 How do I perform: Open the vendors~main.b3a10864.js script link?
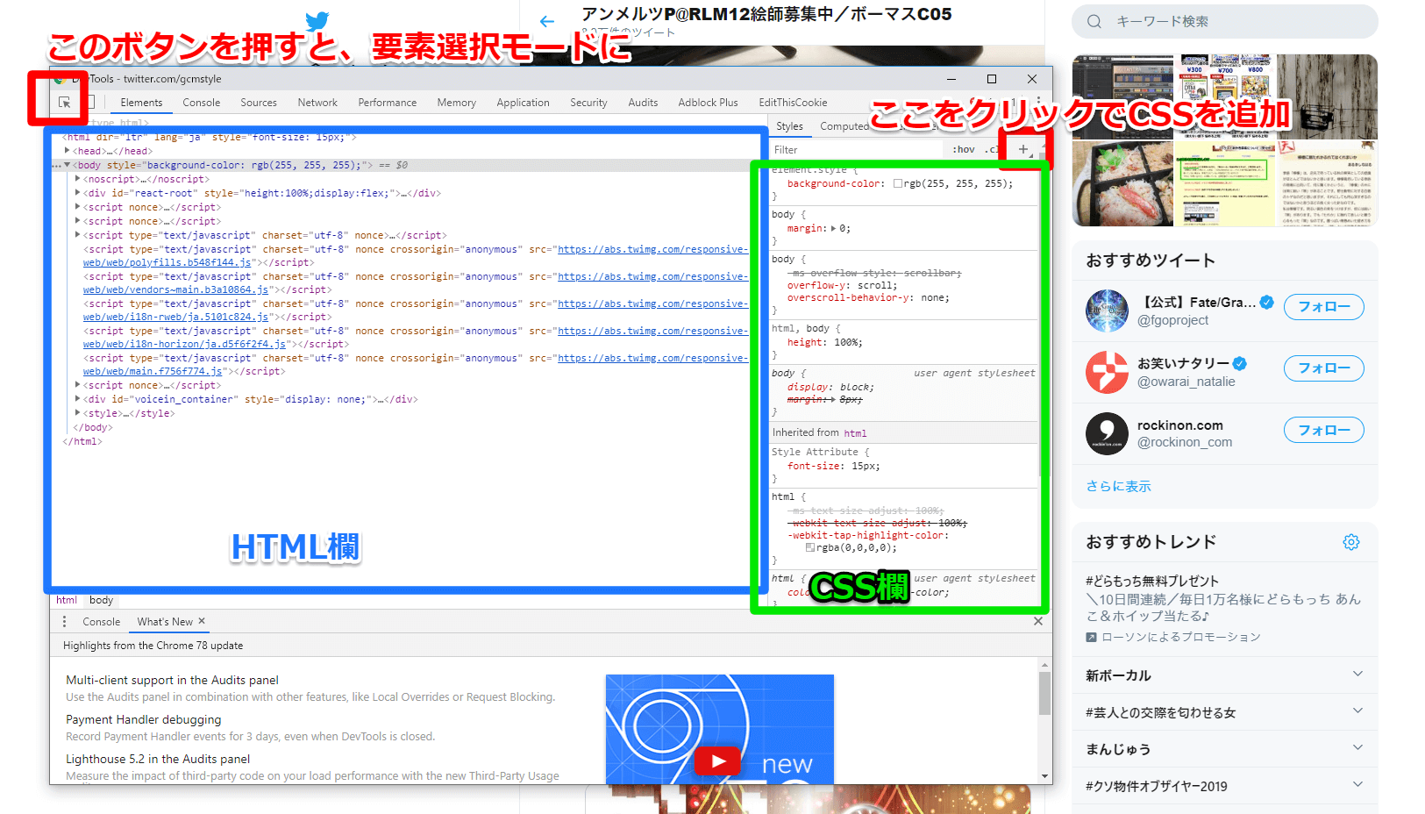176,289
